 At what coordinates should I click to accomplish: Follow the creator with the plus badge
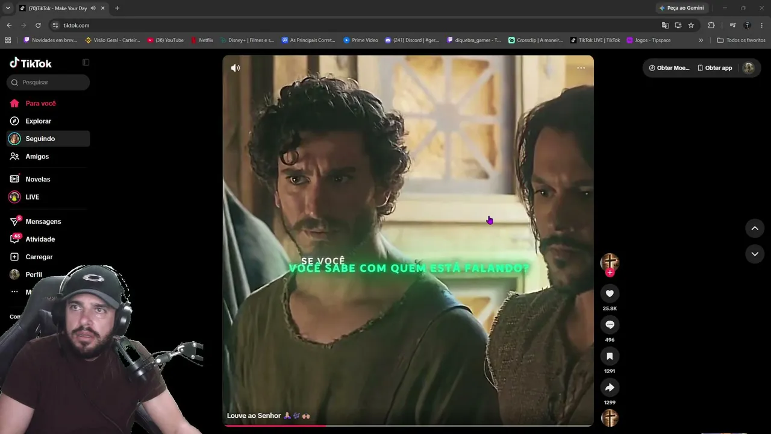(610, 272)
